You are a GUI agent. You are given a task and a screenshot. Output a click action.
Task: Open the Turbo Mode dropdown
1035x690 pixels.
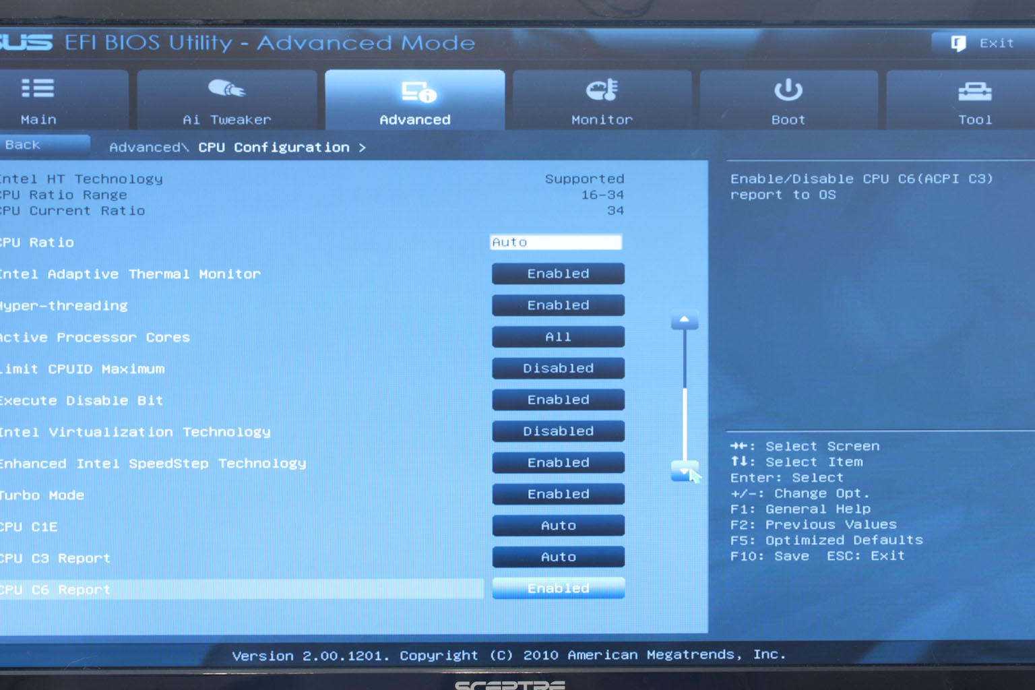pyautogui.click(x=558, y=494)
